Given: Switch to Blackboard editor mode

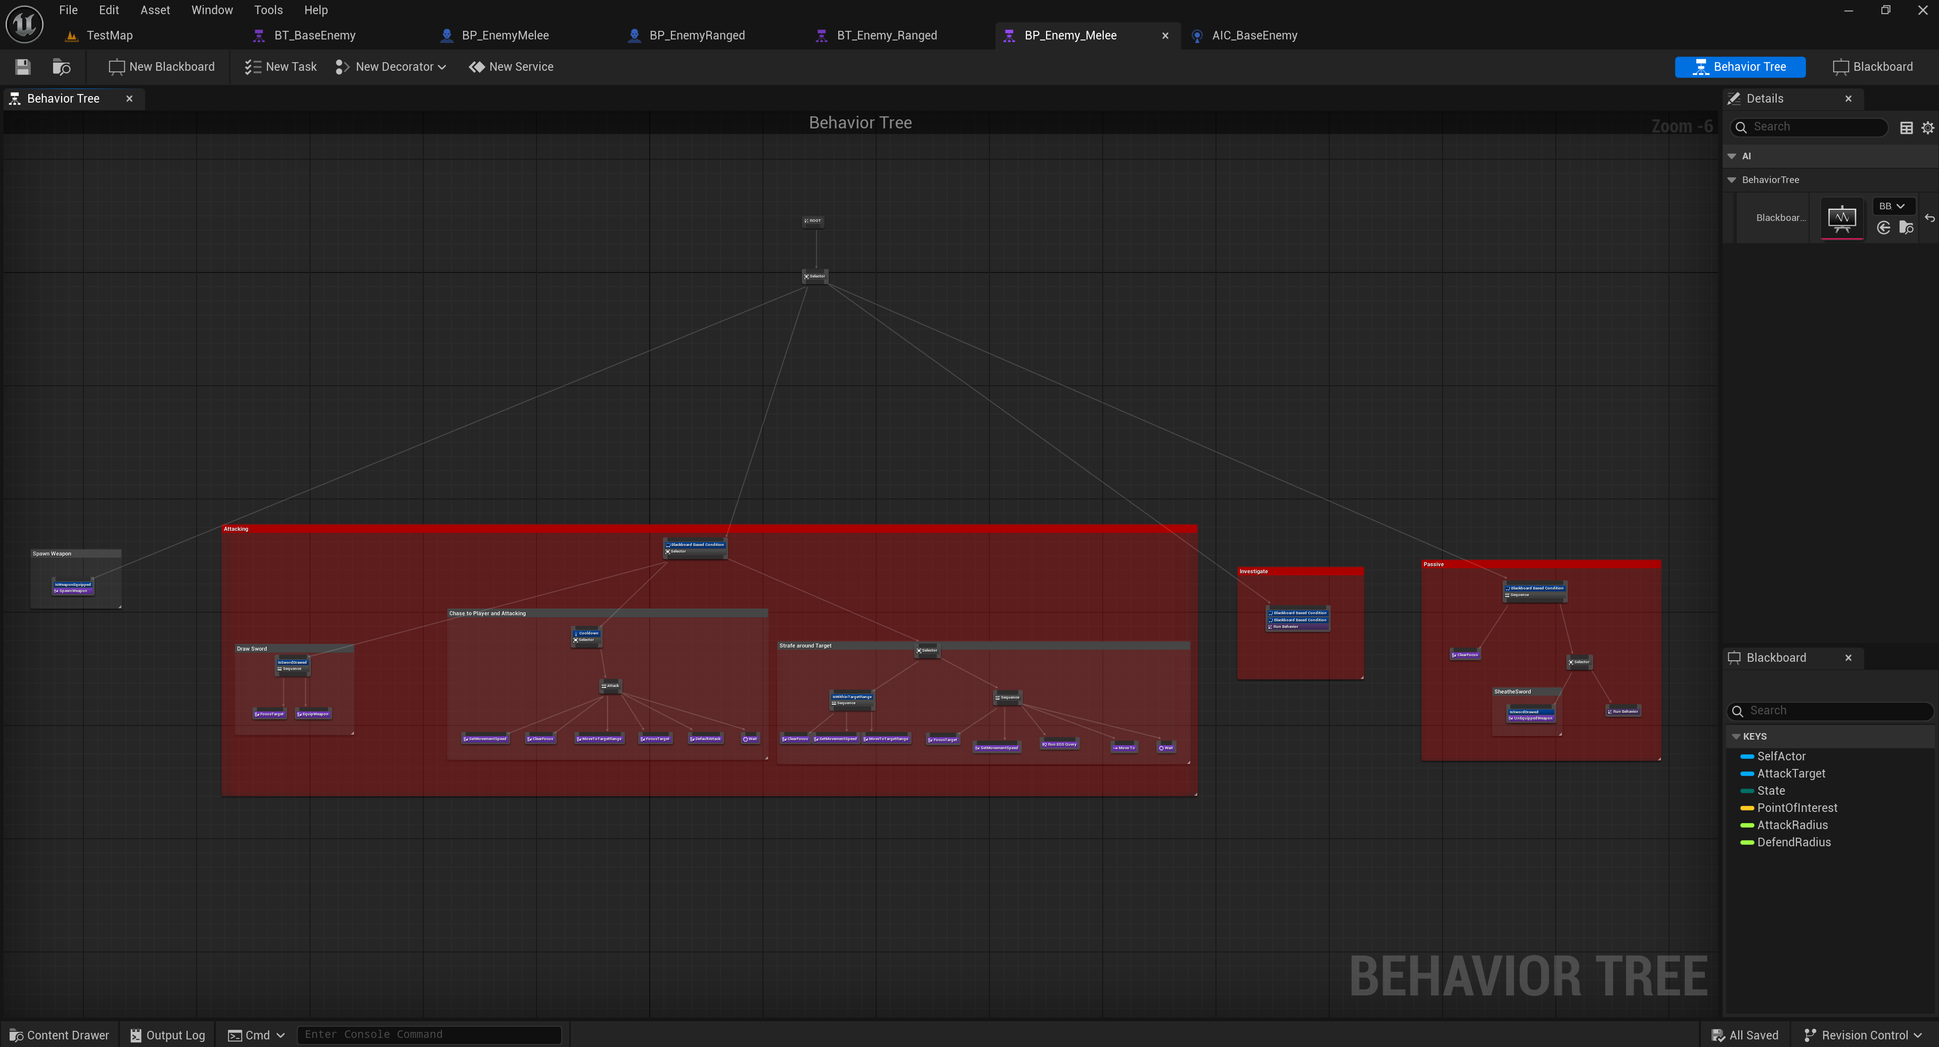Looking at the screenshot, I should click(1872, 67).
